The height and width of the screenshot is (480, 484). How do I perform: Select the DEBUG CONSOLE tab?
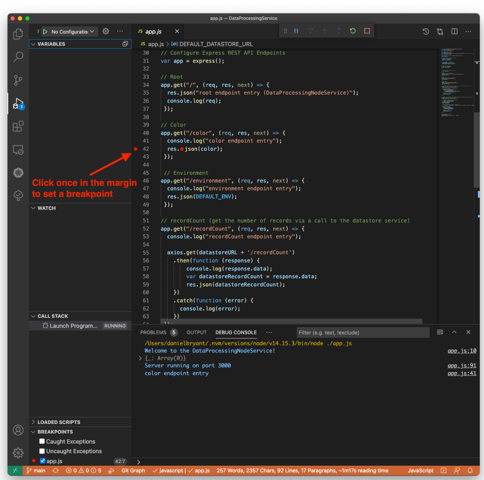coord(236,333)
